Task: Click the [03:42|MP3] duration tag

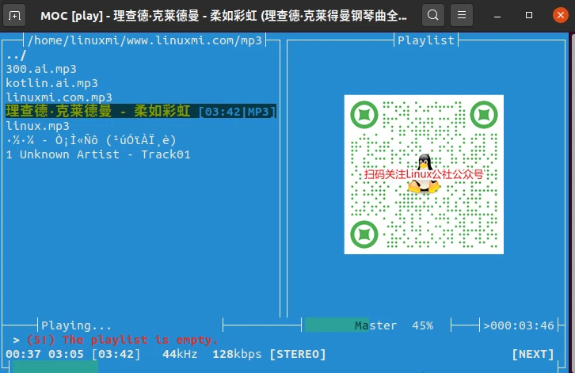Action: tap(238, 112)
